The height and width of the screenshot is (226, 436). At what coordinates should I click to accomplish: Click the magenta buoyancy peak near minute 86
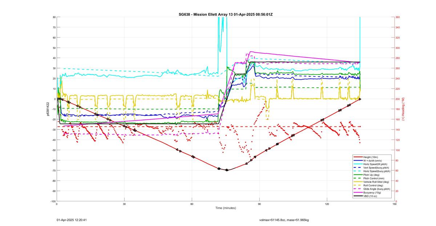(x=250, y=52)
